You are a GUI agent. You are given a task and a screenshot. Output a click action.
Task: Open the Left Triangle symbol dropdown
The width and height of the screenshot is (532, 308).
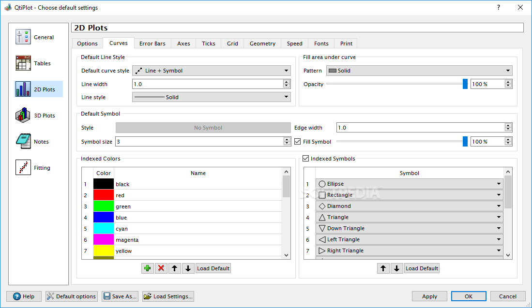pyautogui.click(x=409, y=239)
